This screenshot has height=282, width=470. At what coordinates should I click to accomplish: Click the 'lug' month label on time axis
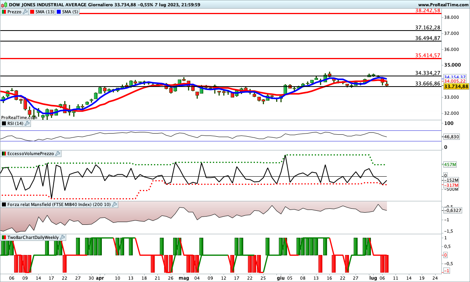tap(372, 278)
